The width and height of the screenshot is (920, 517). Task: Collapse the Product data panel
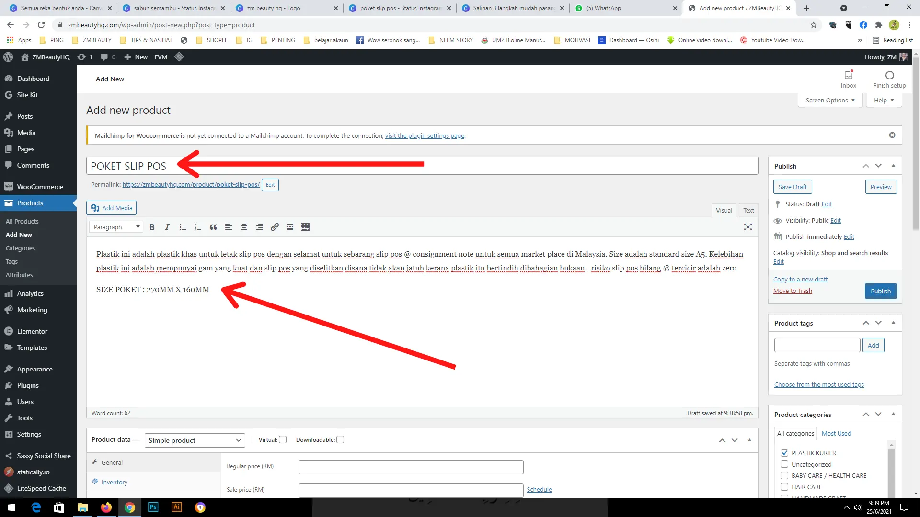pyautogui.click(x=749, y=440)
